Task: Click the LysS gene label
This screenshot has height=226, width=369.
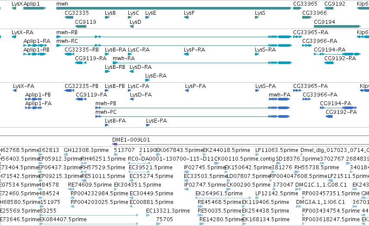Action: tap(260, 13)
